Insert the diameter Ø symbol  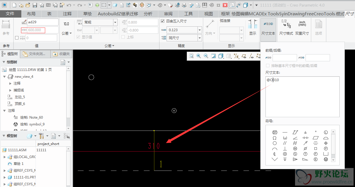click(x=305, y=149)
